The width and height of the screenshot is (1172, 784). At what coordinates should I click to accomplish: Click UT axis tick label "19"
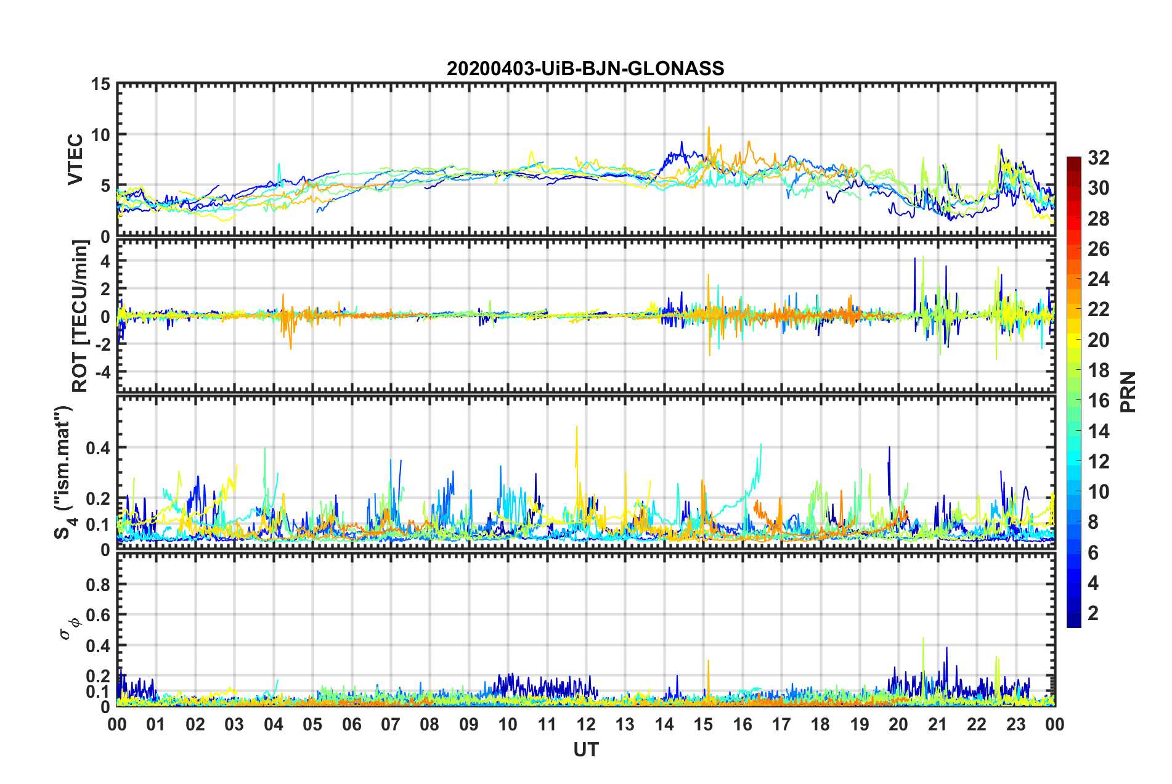tap(860, 724)
